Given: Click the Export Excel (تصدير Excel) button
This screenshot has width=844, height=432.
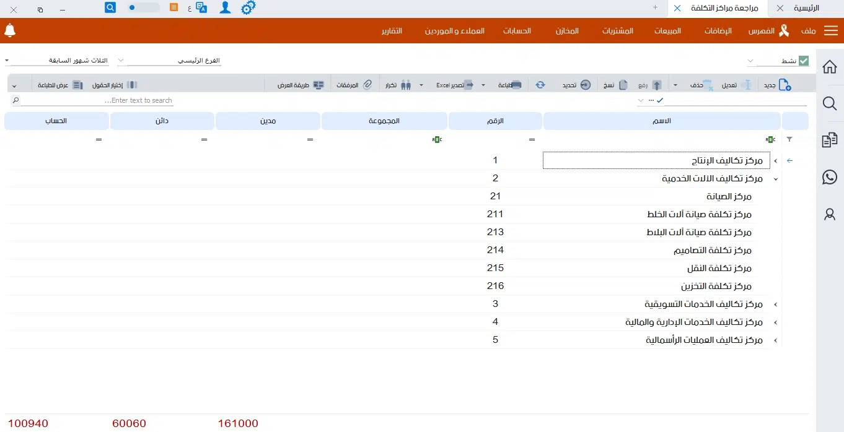Looking at the screenshot, I should click(455, 85).
